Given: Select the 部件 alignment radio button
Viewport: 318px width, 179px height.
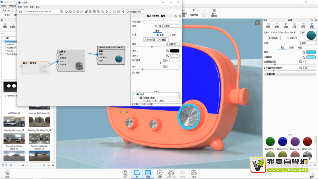Looking at the screenshot, I should (x=170, y=35).
